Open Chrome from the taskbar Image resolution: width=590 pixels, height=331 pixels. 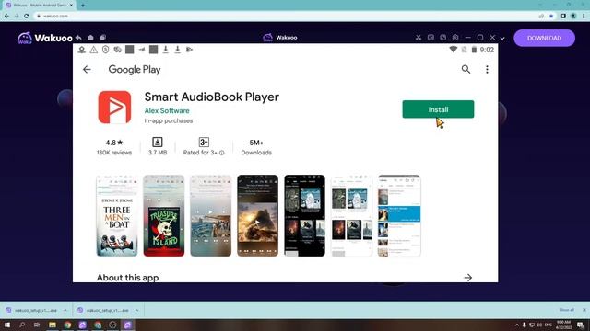point(67,325)
